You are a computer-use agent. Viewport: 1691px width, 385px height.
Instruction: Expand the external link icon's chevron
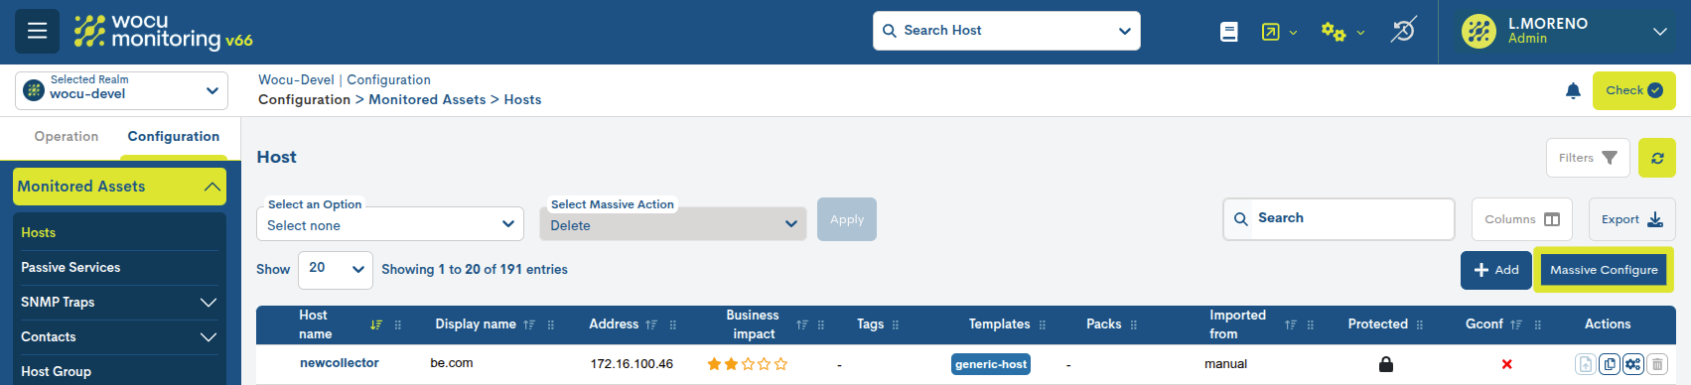point(1293,33)
